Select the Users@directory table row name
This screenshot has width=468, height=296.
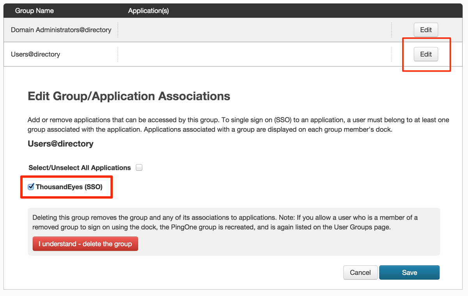pyautogui.click(x=35, y=55)
